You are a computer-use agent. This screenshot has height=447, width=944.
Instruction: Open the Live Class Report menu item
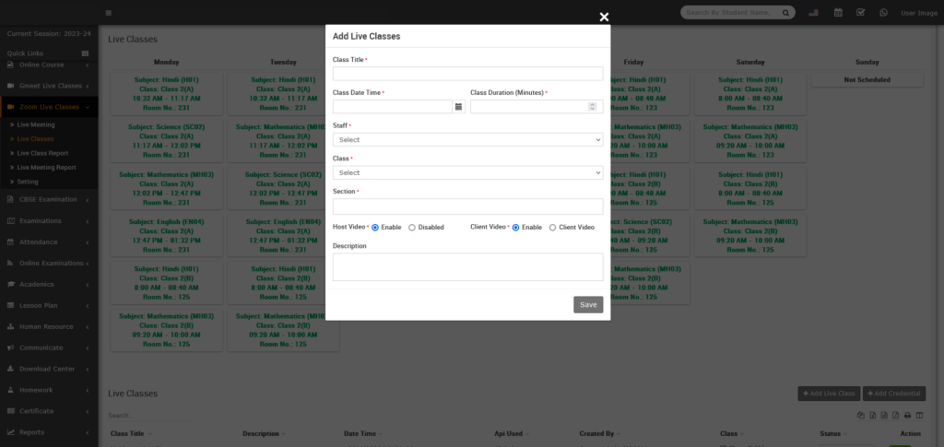pyautogui.click(x=42, y=153)
